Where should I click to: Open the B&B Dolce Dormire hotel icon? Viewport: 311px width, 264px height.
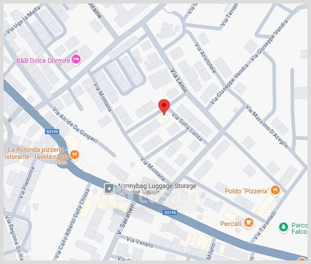(x=76, y=59)
